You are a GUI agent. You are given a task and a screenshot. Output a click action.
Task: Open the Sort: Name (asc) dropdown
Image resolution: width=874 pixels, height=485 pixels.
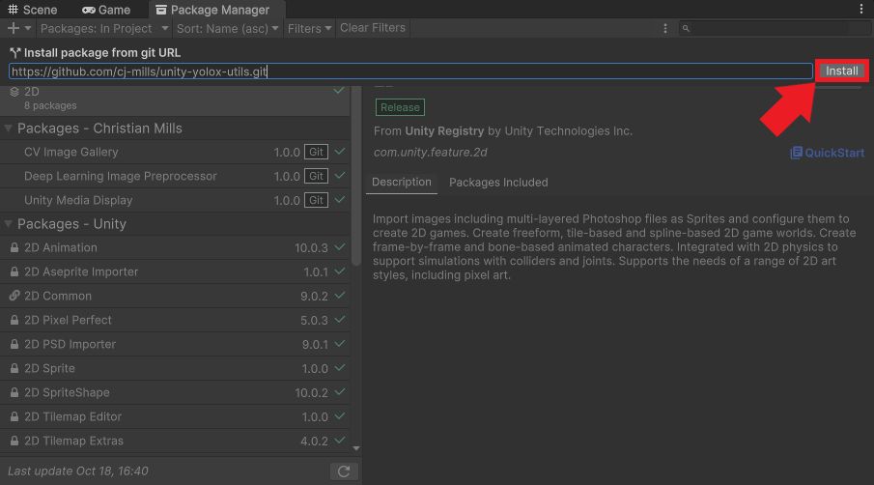tap(227, 28)
